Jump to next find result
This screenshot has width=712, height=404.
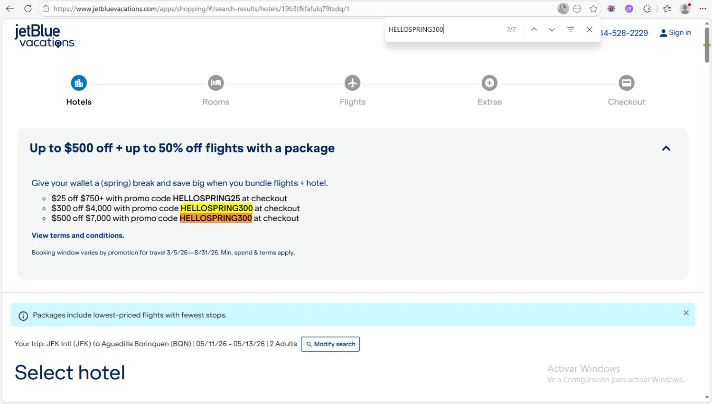point(552,29)
